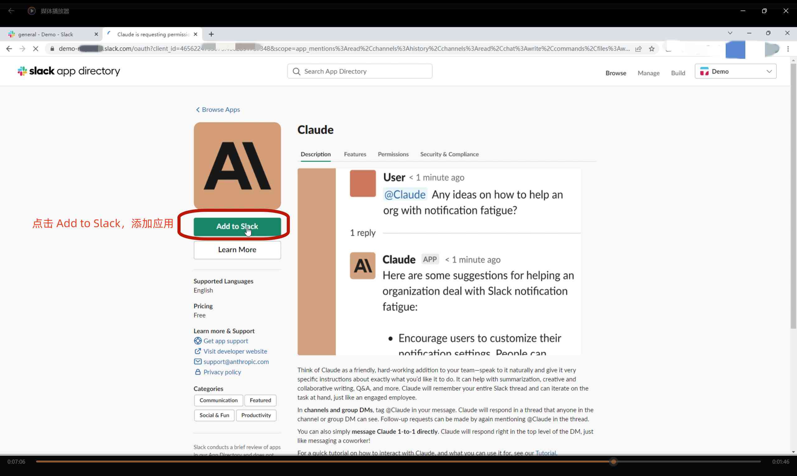
Task: Click the Add to Slack green button
Action: click(237, 226)
